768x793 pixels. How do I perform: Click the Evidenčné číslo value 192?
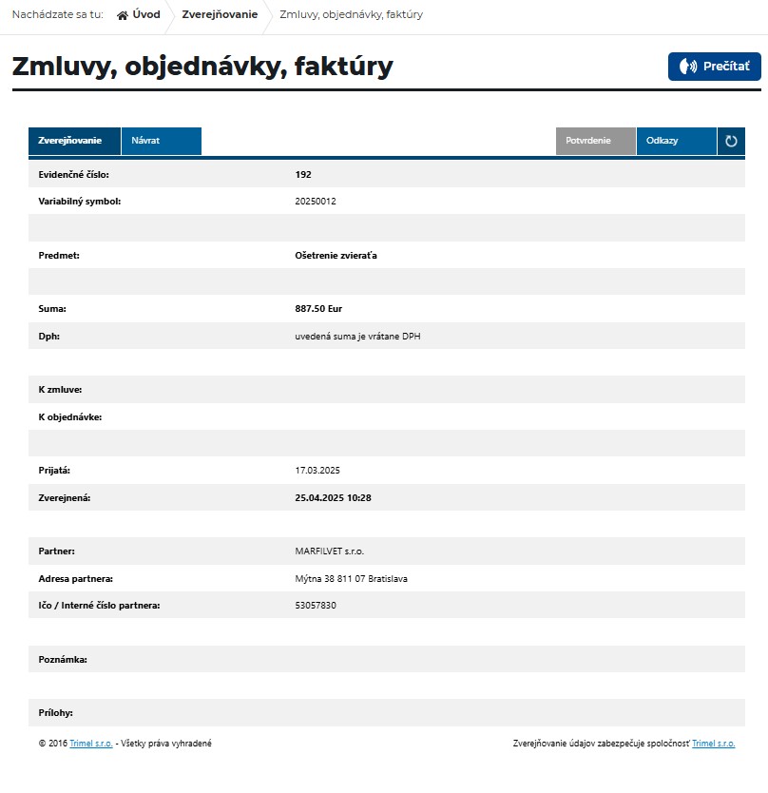303,175
